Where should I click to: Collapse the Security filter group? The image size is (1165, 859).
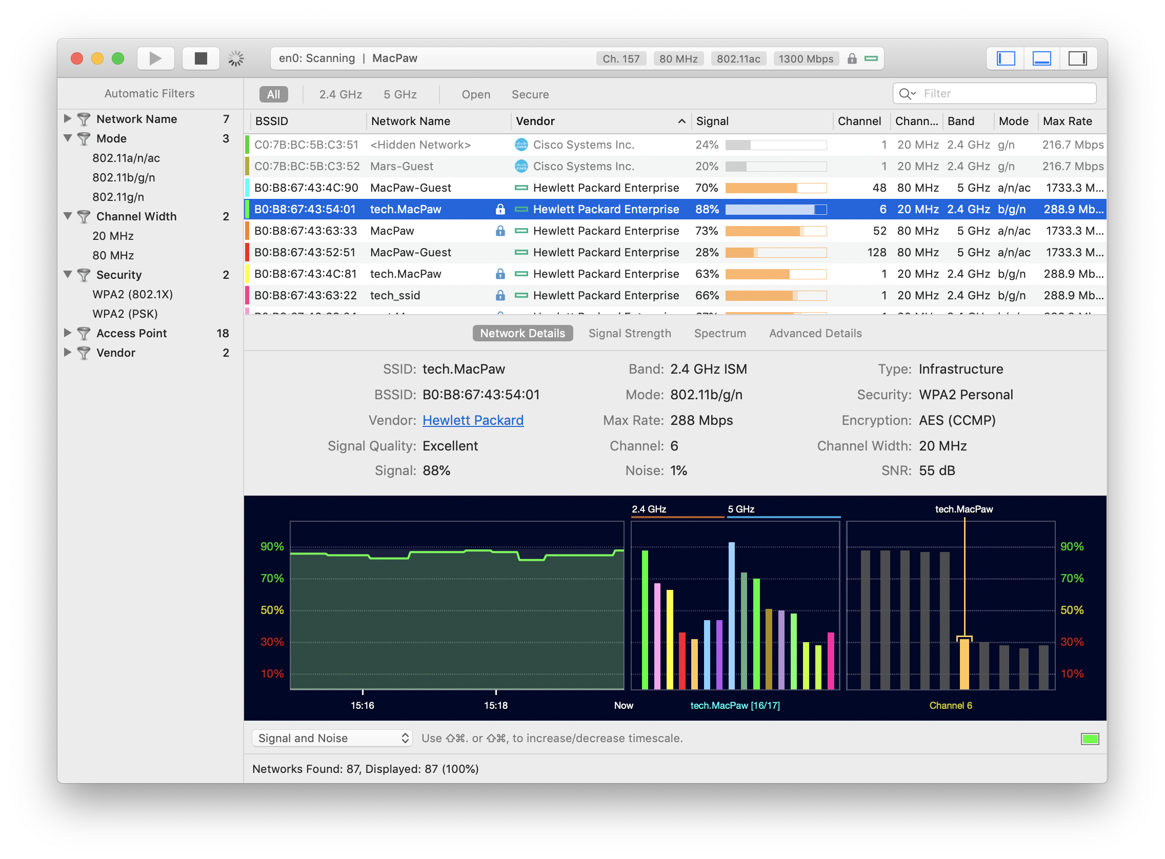(68, 275)
